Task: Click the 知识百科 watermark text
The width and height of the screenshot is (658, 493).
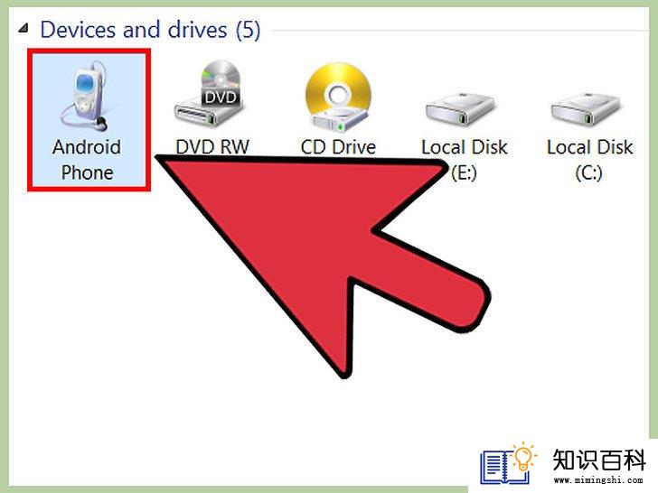Action: (x=599, y=460)
